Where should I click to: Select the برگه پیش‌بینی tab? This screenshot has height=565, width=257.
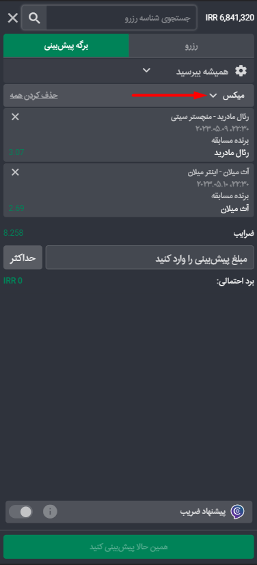click(66, 46)
